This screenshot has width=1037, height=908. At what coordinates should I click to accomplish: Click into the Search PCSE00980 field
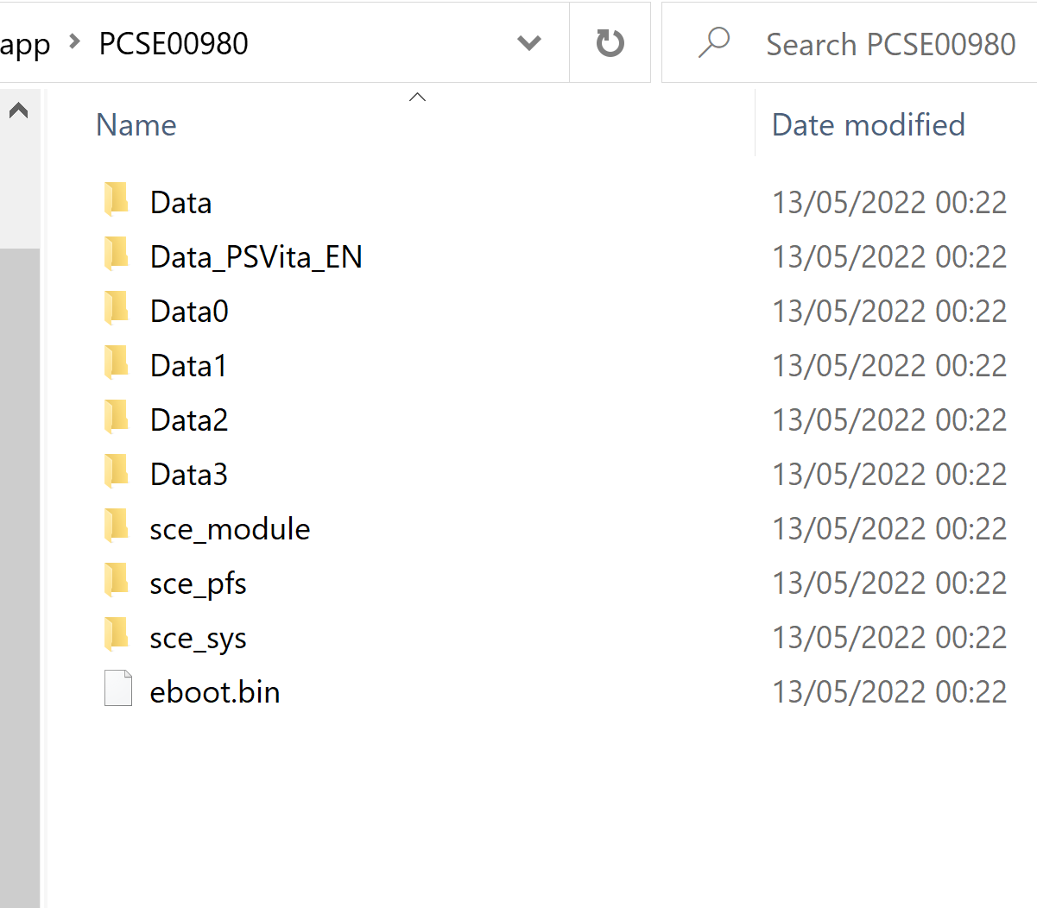pos(890,44)
